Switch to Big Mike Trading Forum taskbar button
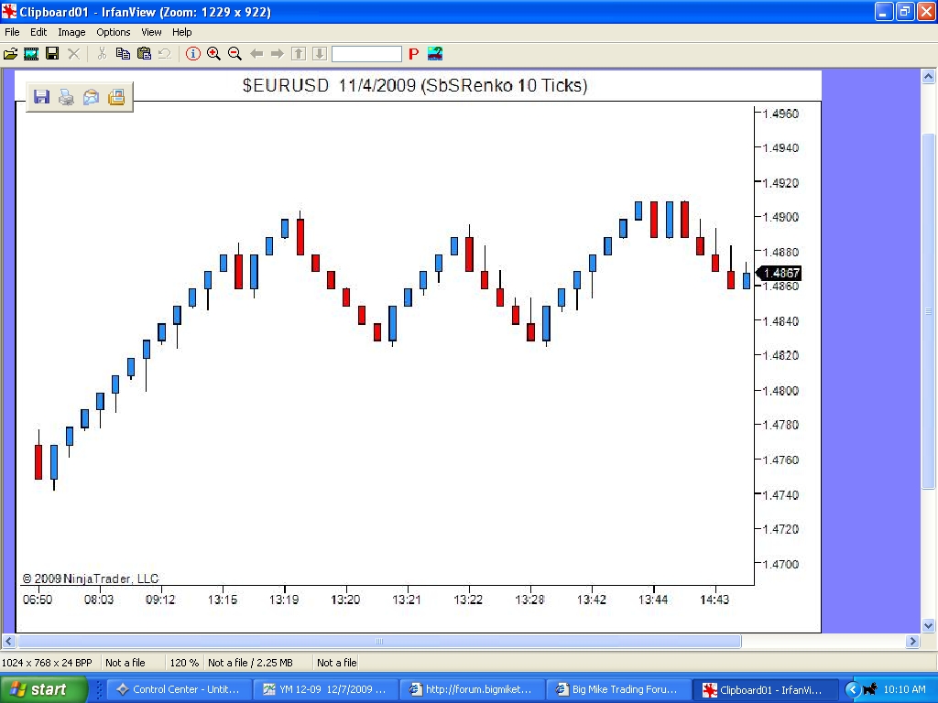Image resolution: width=938 pixels, height=703 pixels. coord(618,690)
